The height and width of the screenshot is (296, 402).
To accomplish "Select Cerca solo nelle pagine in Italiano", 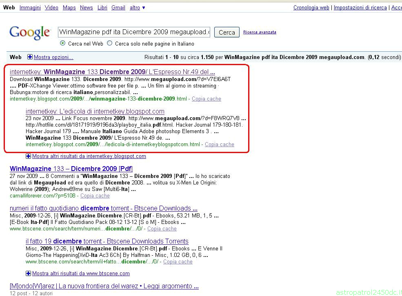I will [x=109, y=43].
